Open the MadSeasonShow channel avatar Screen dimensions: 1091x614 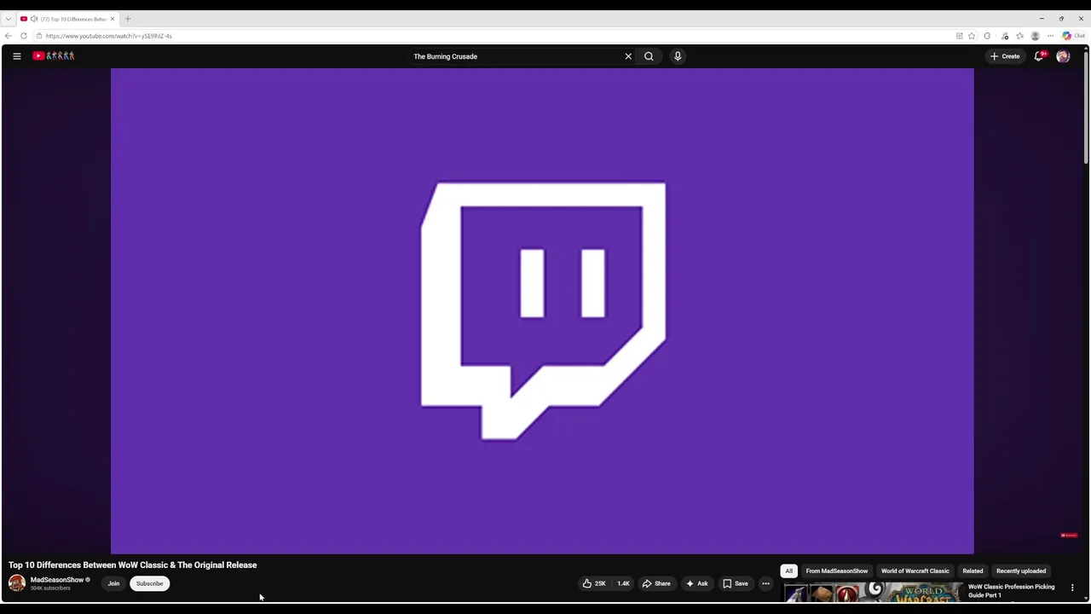coord(17,583)
